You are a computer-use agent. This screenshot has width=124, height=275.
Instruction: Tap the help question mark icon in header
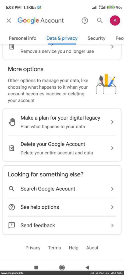(85, 21)
